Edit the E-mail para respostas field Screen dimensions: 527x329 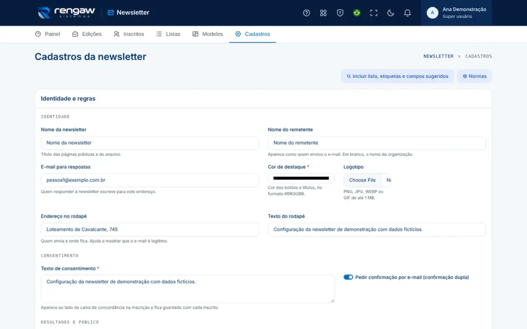click(x=150, y=180)
